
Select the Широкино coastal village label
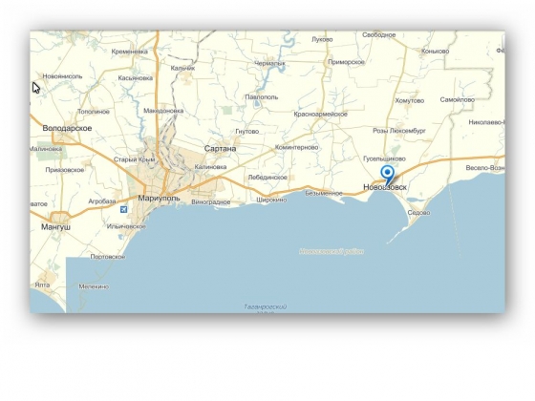click(271, 200)
